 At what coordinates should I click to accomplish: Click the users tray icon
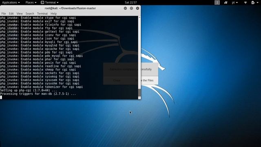coord(226,2)
